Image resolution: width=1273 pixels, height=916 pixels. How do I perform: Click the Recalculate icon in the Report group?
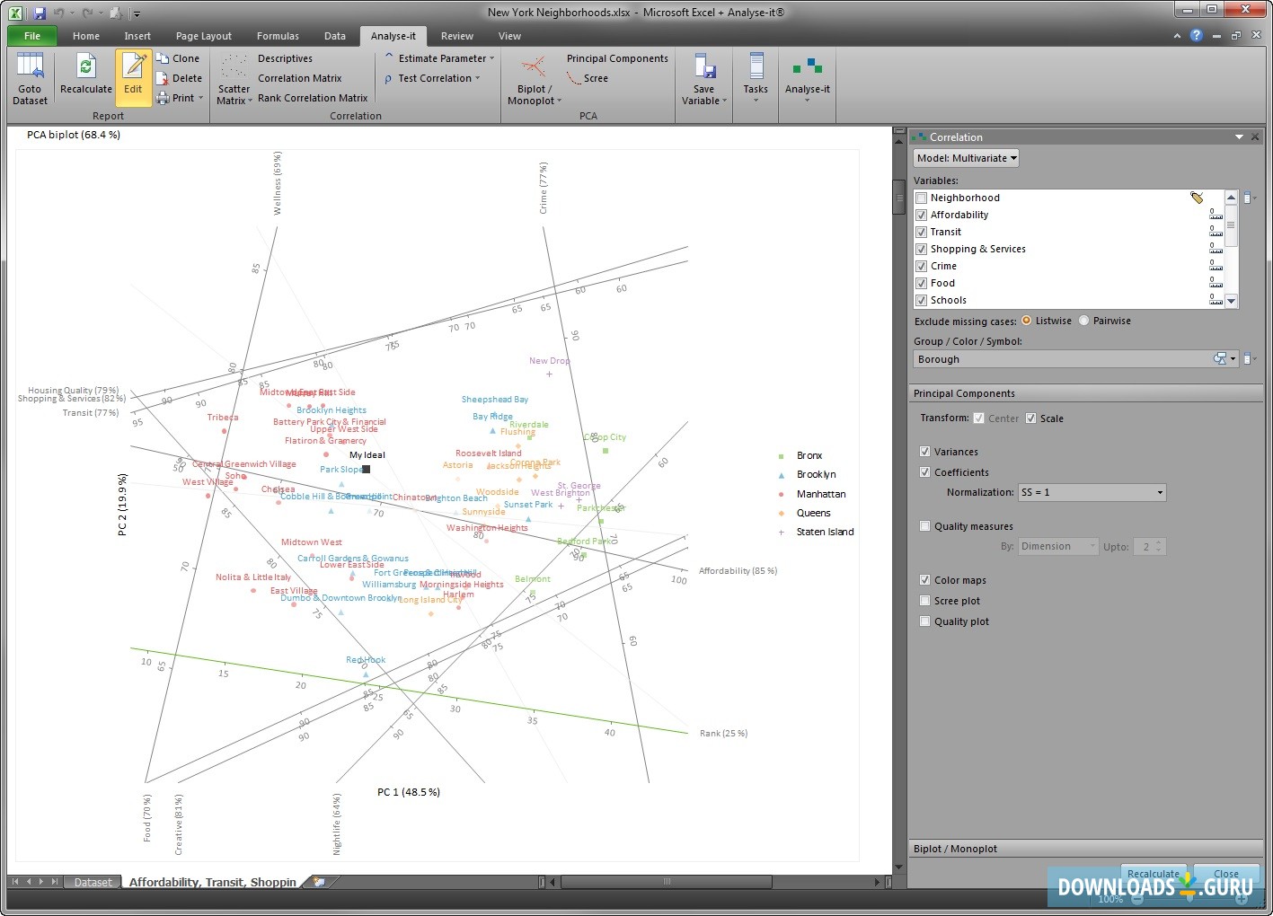pyautogui.click(x=85, y=72)
